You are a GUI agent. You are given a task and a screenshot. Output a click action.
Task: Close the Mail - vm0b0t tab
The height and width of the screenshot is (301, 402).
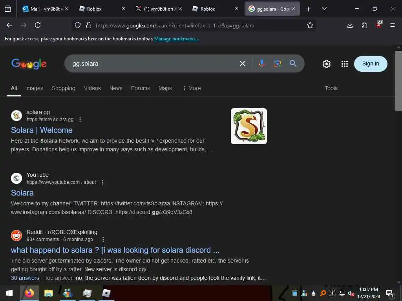point(67,9)
